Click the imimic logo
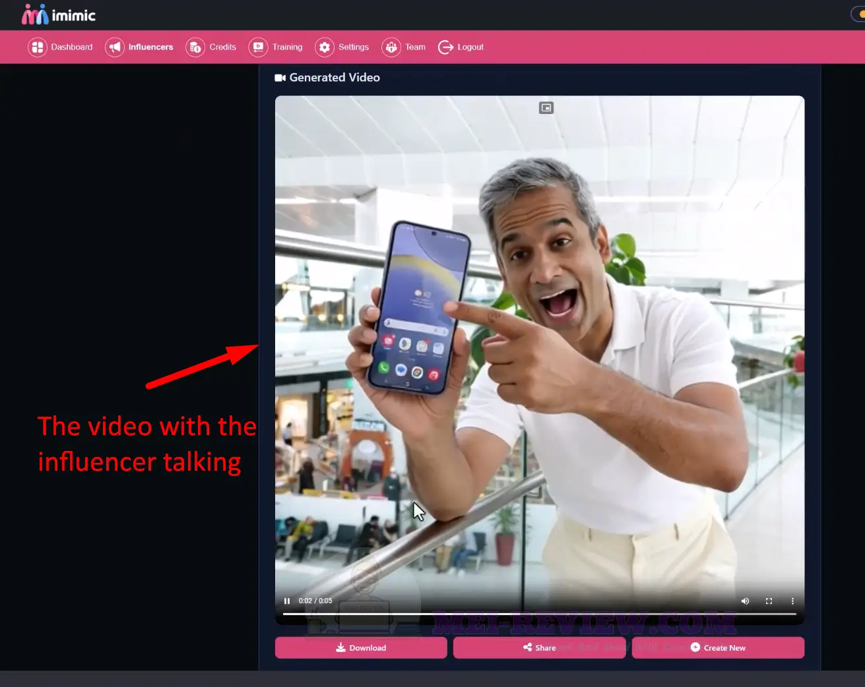The image size is (865, 687). point(58,15)
